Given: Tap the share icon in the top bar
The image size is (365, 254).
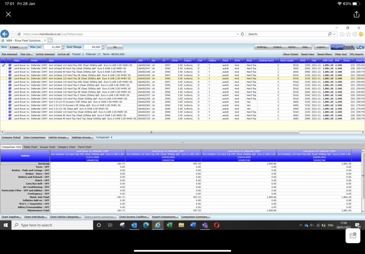Looking at the screenshot, I should point(356,14).
